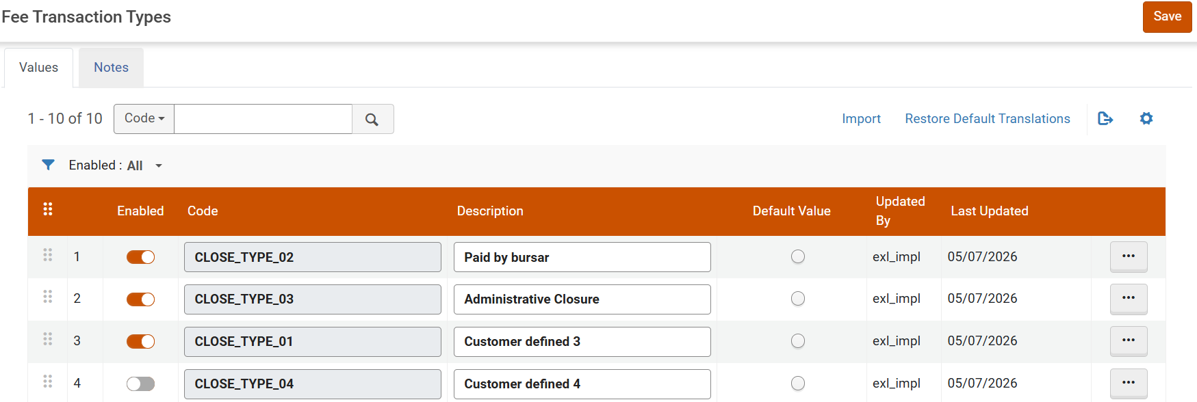Click the Last Updated column header
This screenshot has height=402, width=1197.
[990, 211]
